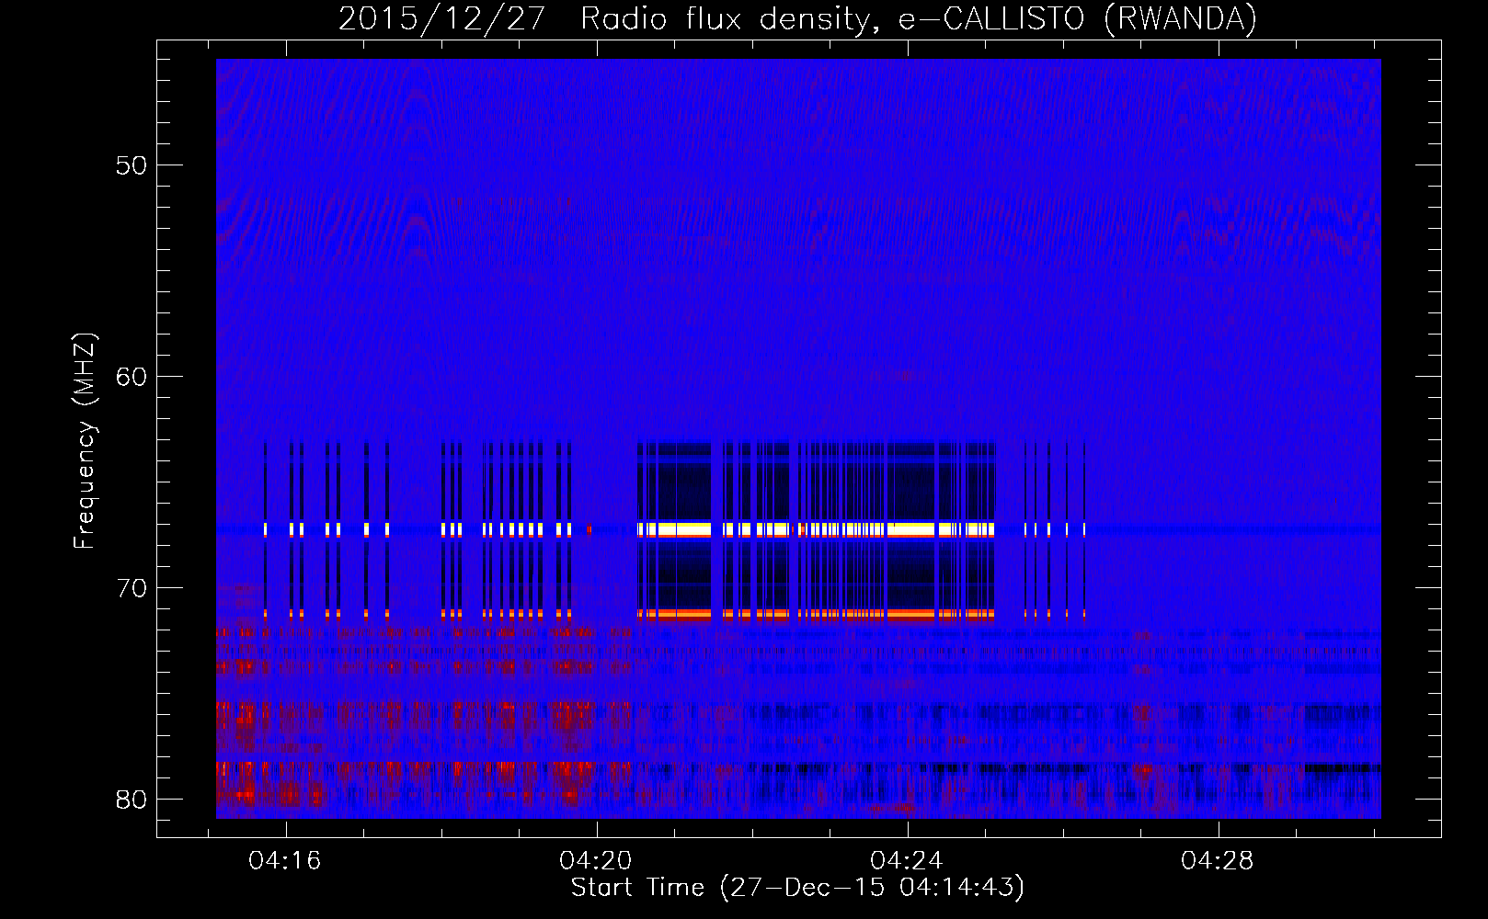This screenshot has width=1488, height=919.
Task: Click the plot title "Radio flux density, e-CALLISTO (RWANDA)"
Action: 919,19
